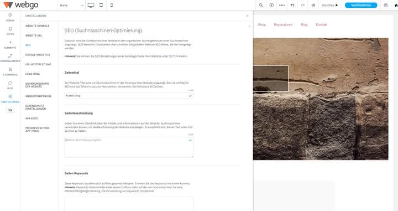Click the home icon at top right
Image resolution: width=398 pixels, height=211 pixels.
396,5
